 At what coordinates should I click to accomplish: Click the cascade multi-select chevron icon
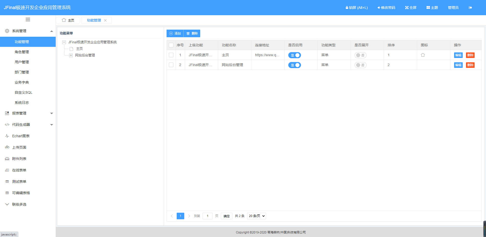(x=7, y=204)
